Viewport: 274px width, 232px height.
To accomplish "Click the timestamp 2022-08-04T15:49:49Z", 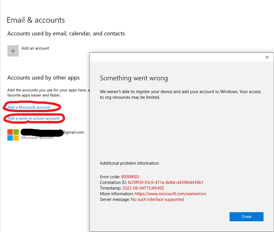I will tap(143, 188).
